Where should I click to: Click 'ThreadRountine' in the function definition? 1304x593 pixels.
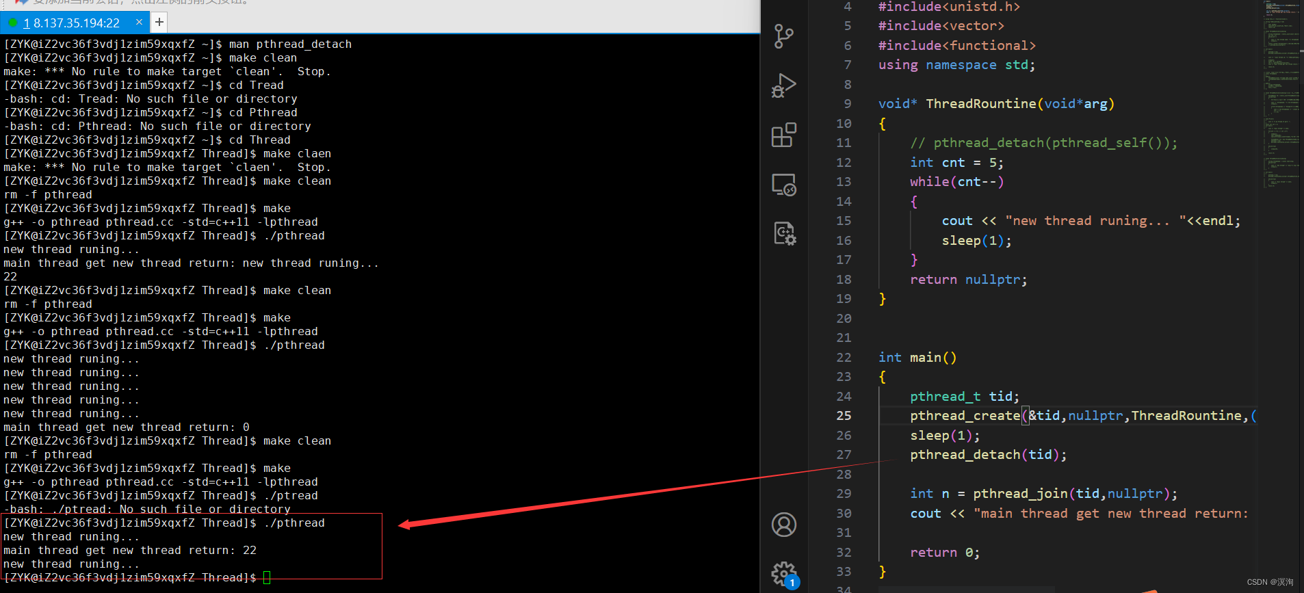click(x=981, y=104)
